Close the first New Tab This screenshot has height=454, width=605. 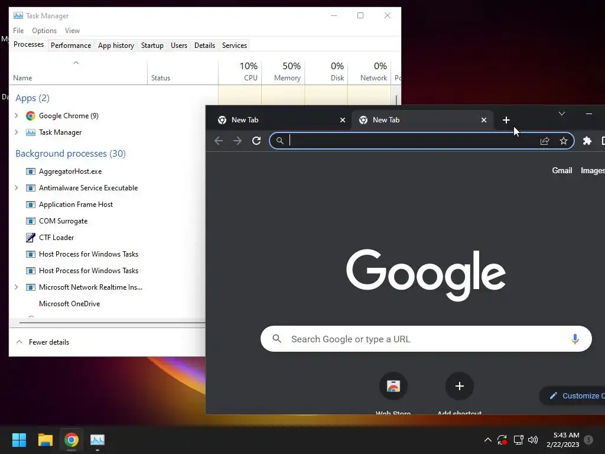click(342, 120)
